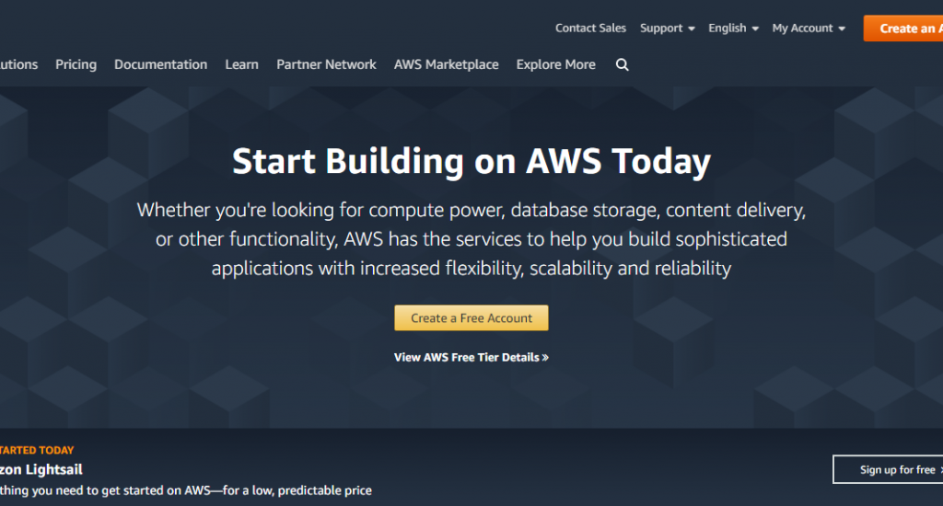Click the Contact Sales link
This screenshot has height=506, width=943.
pyautogui.click(x=590, y=29)
